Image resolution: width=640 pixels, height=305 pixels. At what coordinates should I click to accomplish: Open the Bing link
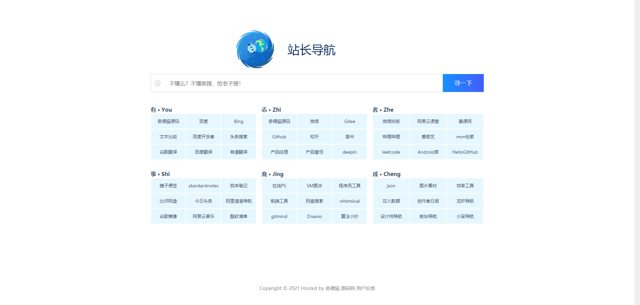pos(239,121)
